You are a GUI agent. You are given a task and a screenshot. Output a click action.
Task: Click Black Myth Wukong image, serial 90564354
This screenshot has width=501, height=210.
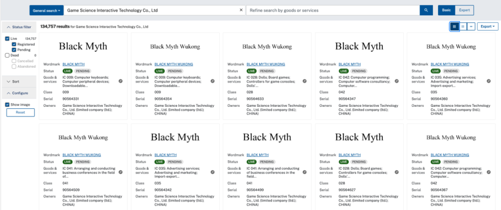pyautogui.click(x=175, y=47)
